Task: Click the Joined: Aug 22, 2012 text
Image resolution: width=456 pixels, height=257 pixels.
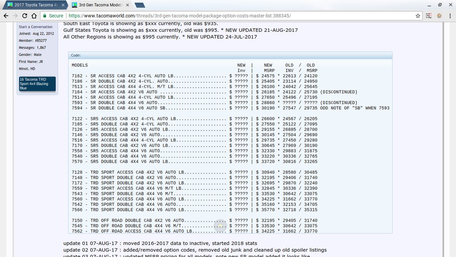Action: [36, 34]
